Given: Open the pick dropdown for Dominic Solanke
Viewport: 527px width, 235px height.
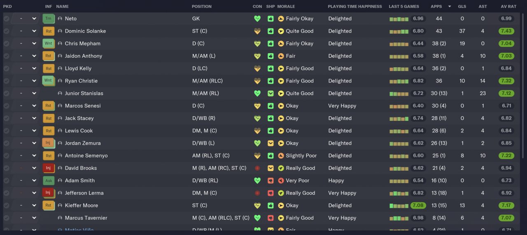Looking at the screenshot, I should [34, 31].
